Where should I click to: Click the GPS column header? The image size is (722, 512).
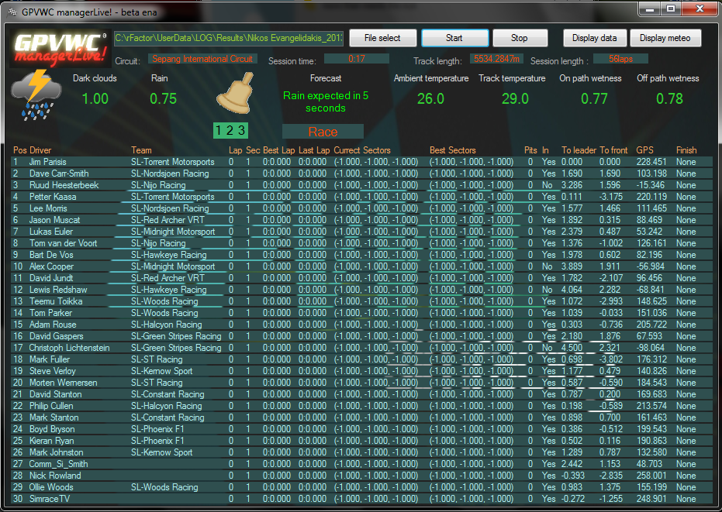(644, 150)
